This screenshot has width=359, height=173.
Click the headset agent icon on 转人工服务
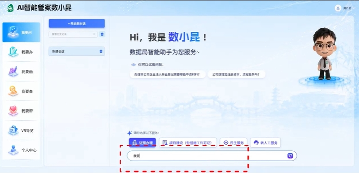tap(256, 143)
